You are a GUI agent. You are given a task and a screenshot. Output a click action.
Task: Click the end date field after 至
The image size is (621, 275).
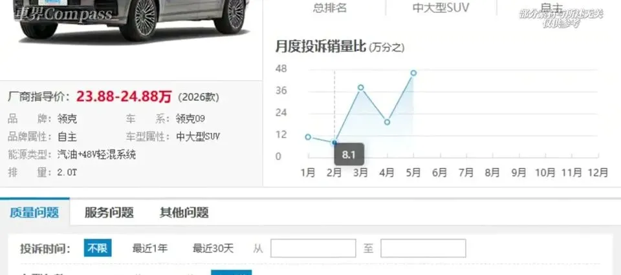tap(423, 248)
